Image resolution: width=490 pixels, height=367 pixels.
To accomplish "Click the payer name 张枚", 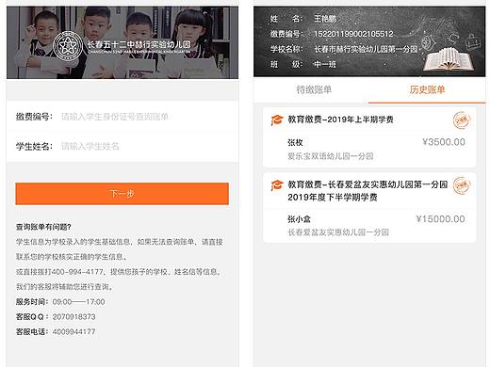I will pyautogui.click(x=295, y=142).
